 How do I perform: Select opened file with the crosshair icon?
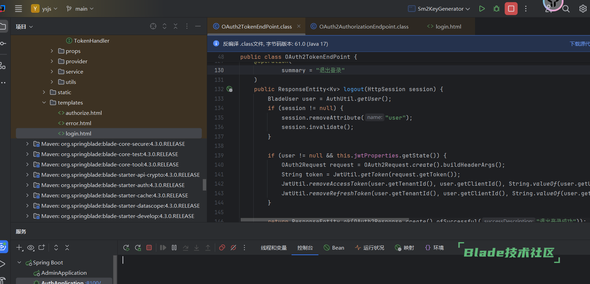tap(153, 26)
